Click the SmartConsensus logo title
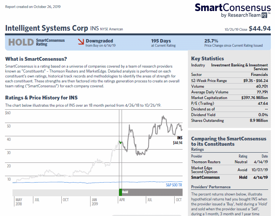 [233, 8]
